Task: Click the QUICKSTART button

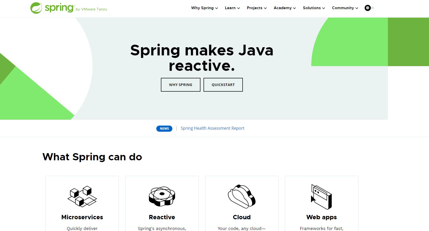Action: [x=223, y=85]
